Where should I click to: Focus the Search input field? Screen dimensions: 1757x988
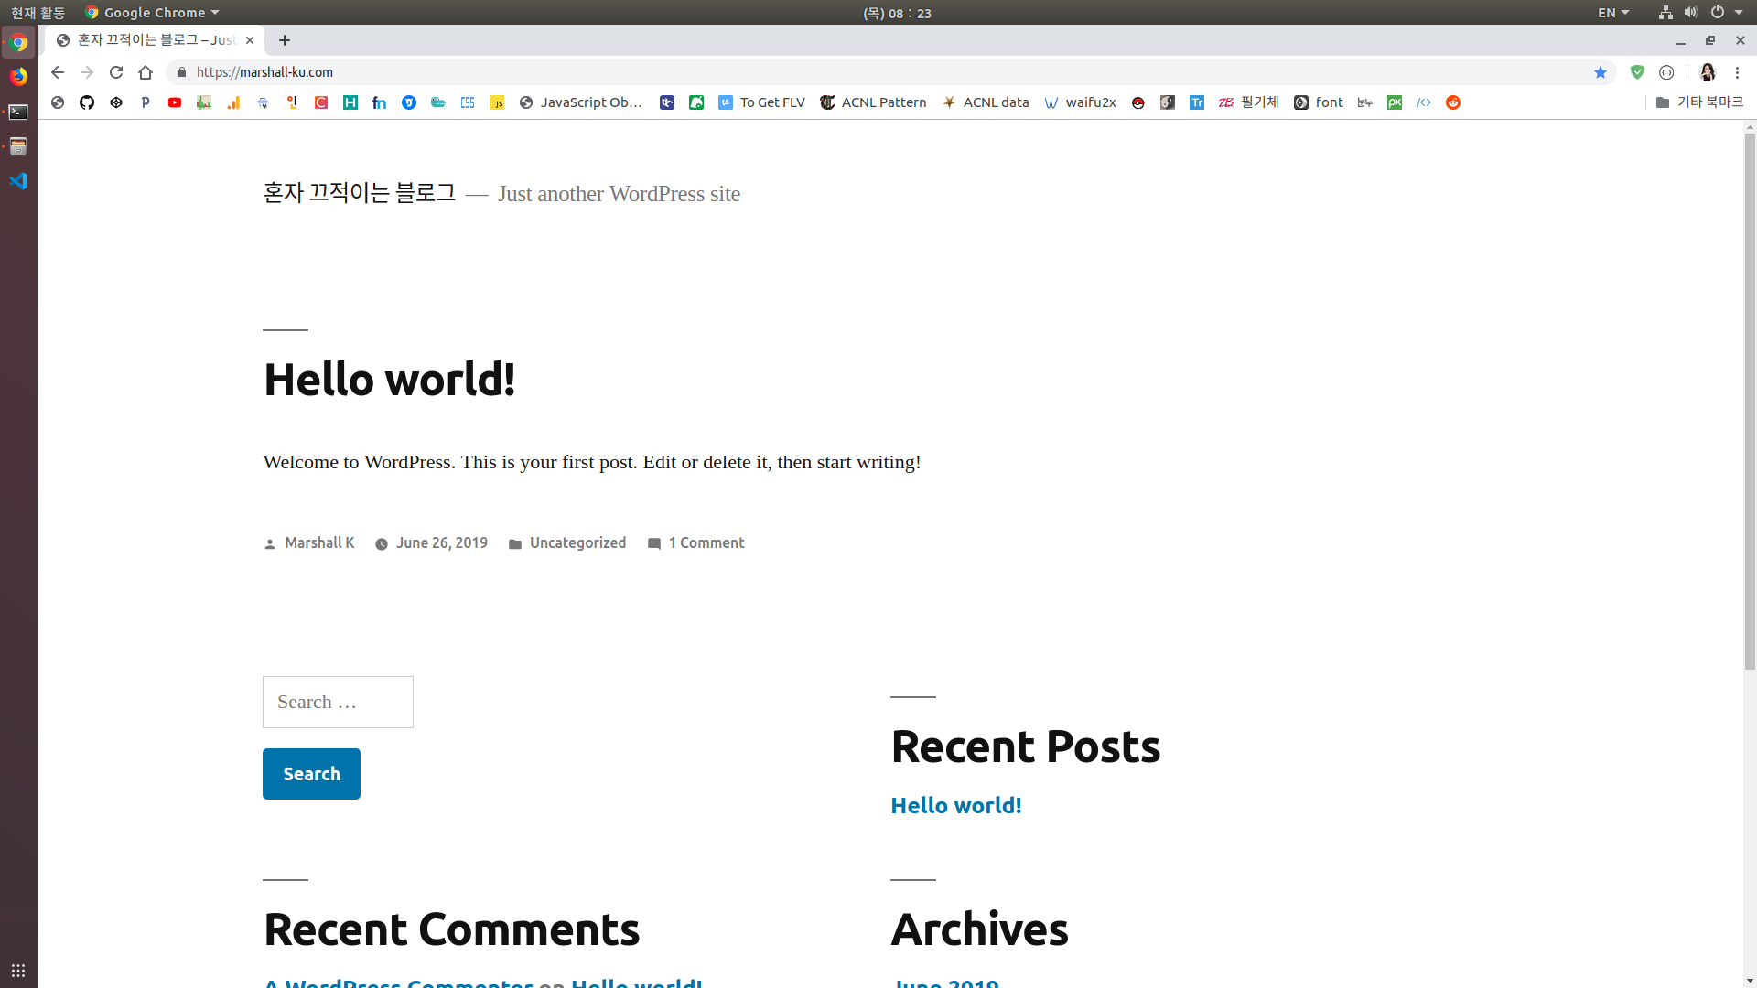tap(338, 703)
